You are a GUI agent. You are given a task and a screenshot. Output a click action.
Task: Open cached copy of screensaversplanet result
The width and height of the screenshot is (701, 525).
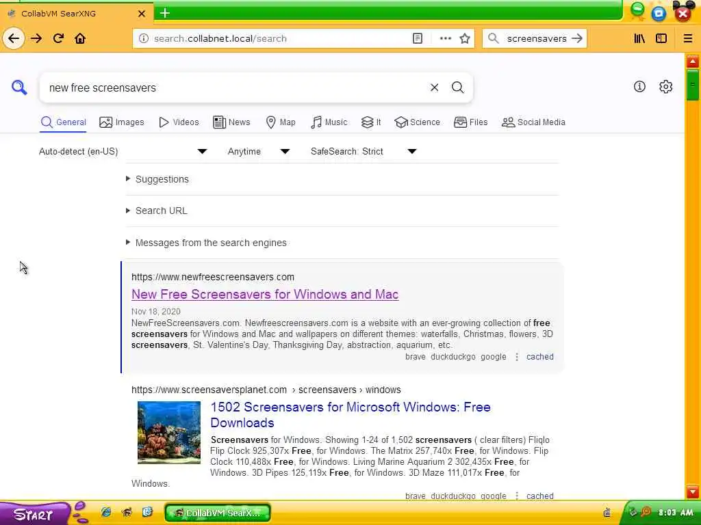[539, 496]
